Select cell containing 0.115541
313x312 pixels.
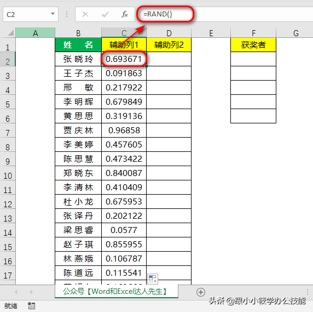[124, 273]
